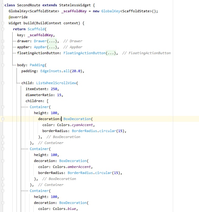Screen dimensions: 199x212
Task: Open the collapsed Drawer(...) placeholder
Action: tap(52, 41)
